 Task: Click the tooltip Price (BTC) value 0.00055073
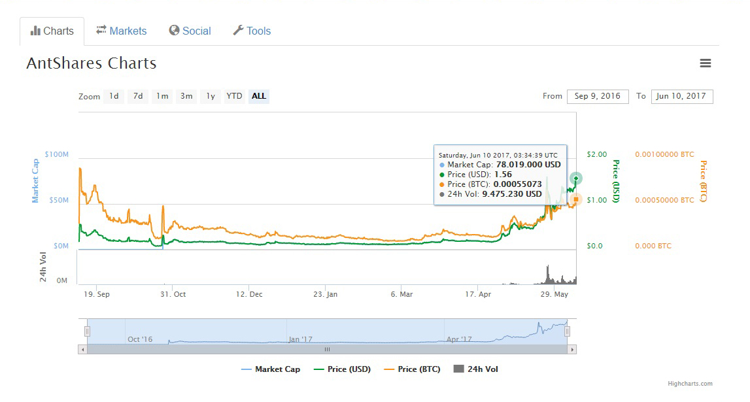coord(517,184)
